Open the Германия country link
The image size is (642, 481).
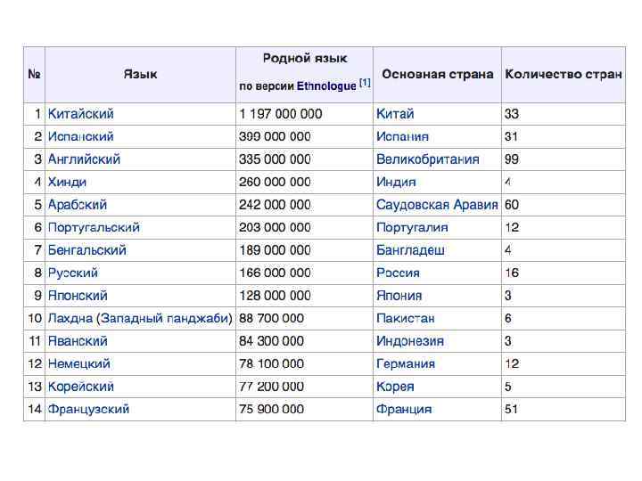pos(406,363)
